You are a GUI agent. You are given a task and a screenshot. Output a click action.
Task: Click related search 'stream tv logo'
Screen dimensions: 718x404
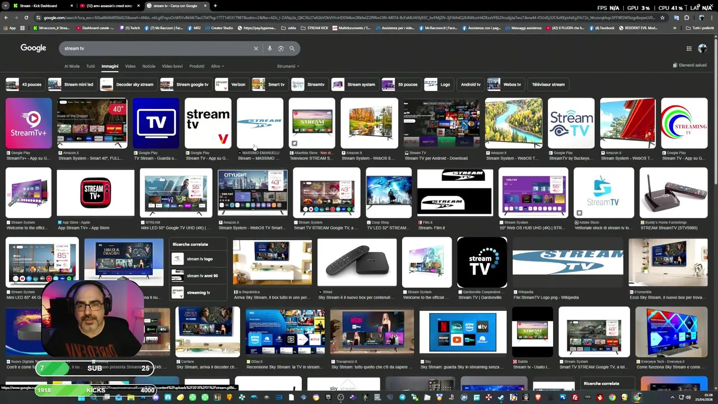tap(199, 259)
